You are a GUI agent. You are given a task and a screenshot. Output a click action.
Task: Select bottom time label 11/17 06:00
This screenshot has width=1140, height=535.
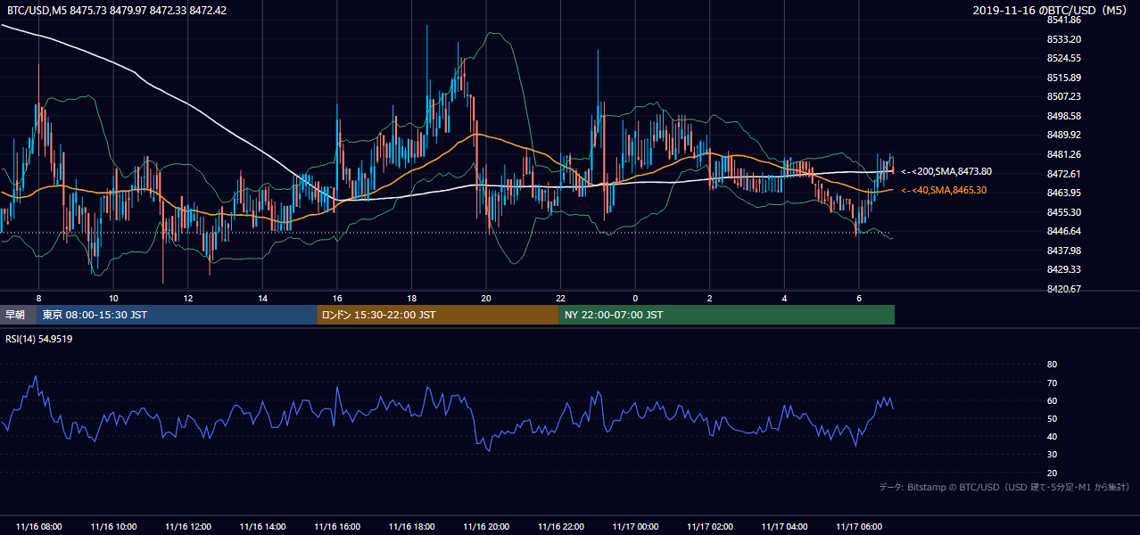tap(859, 527)
